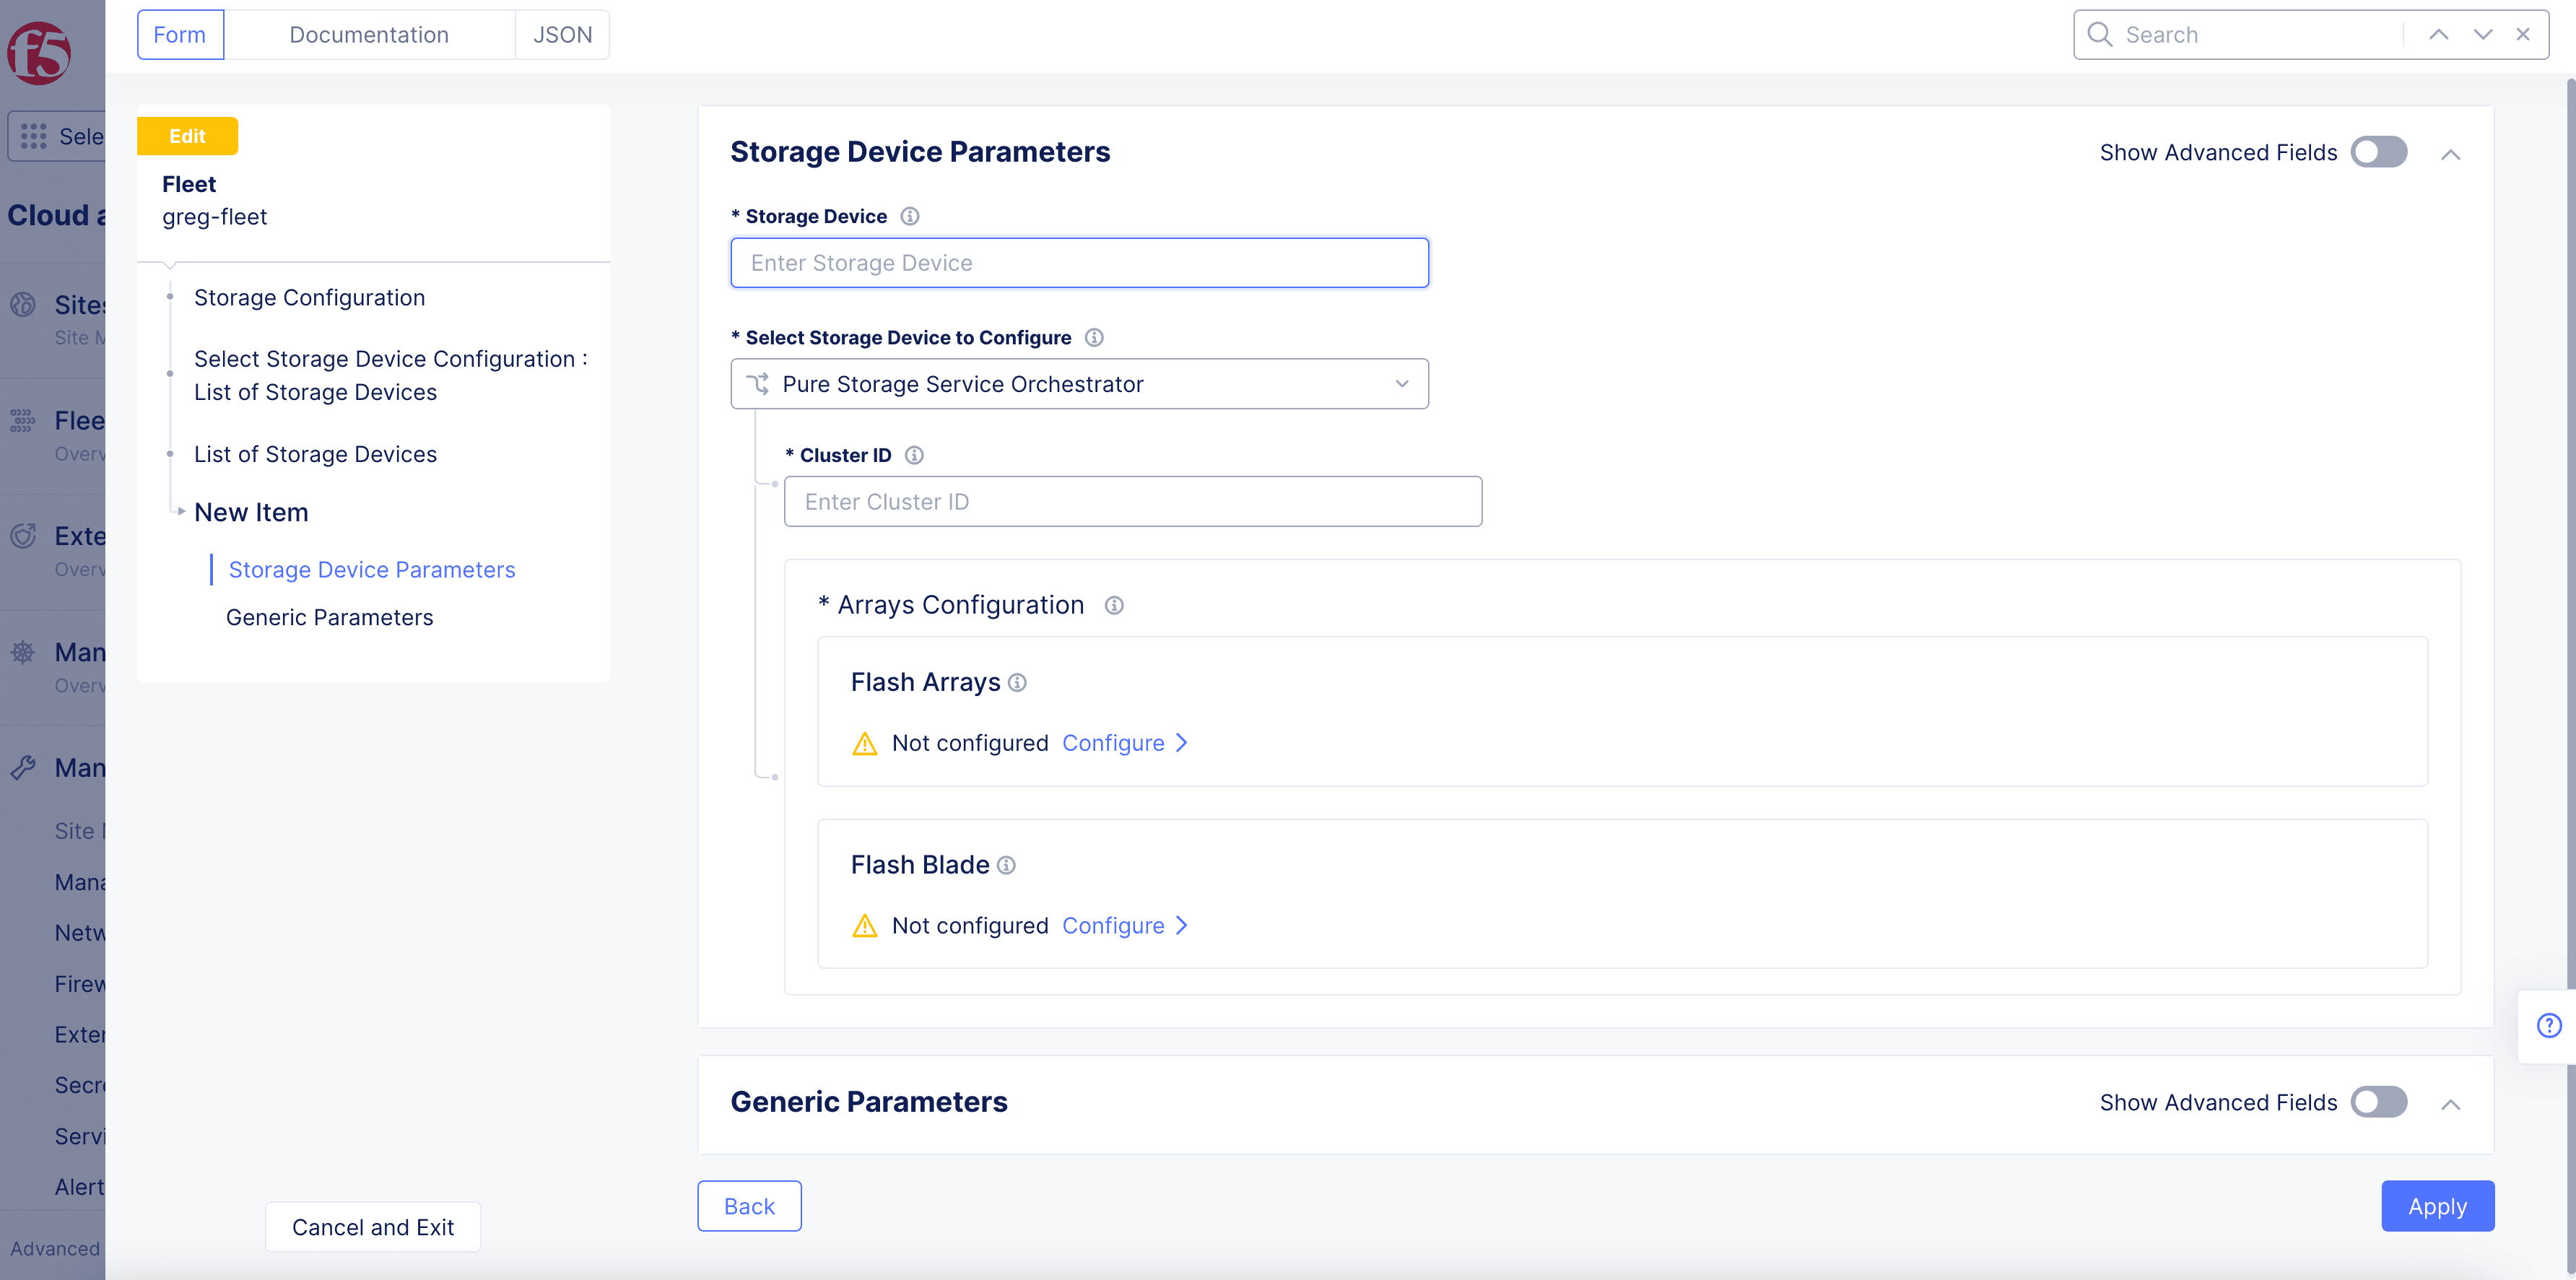Click the Management gear icon

pos(25,653)
